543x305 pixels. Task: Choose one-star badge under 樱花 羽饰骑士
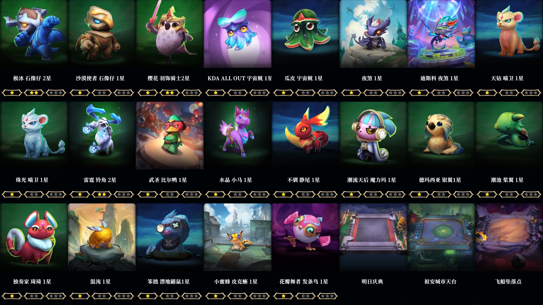pyautogui.click(x=148, y=93)
